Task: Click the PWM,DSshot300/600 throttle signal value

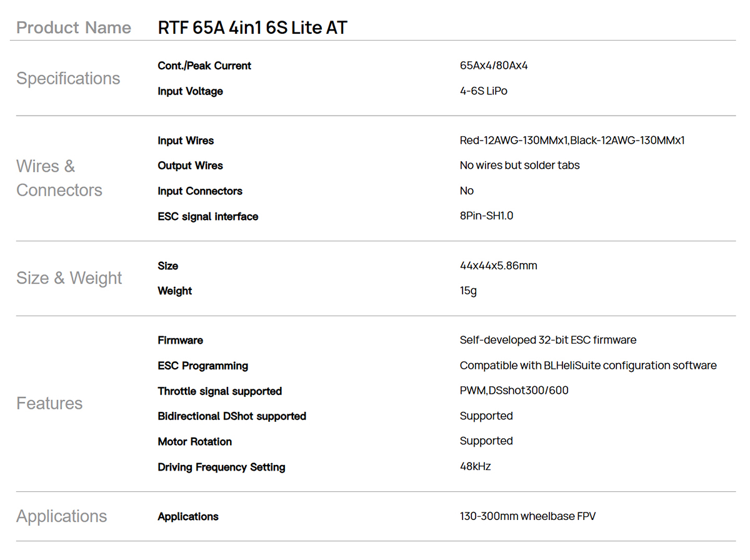Action: point(514,391)
